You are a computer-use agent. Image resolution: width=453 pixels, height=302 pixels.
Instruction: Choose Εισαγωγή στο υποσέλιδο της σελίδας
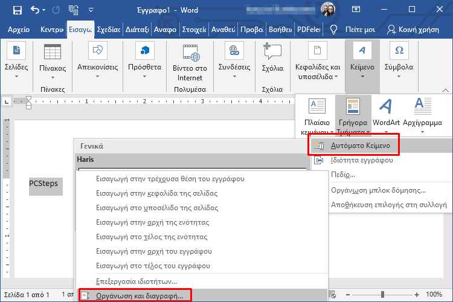202,208
